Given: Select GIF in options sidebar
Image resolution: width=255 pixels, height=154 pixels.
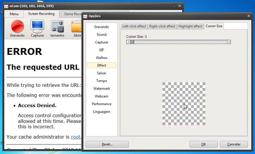Looking at the screenshot, I should (x=101, y=50).
